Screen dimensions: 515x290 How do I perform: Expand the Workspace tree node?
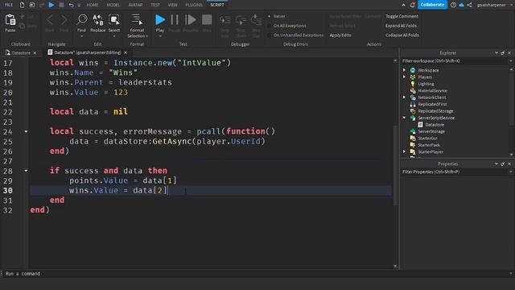click(x=404, y=70)
